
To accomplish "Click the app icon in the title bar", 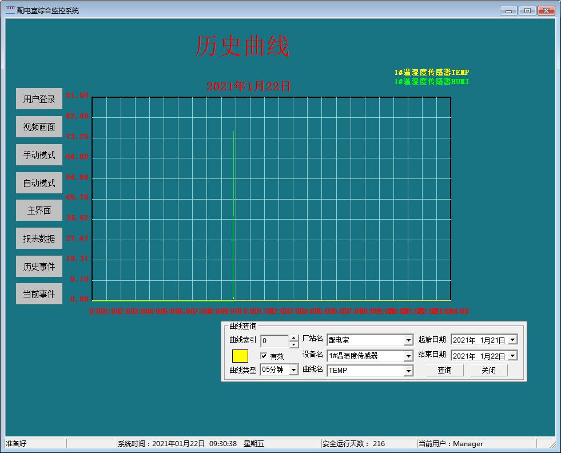I will click(10, 10).
